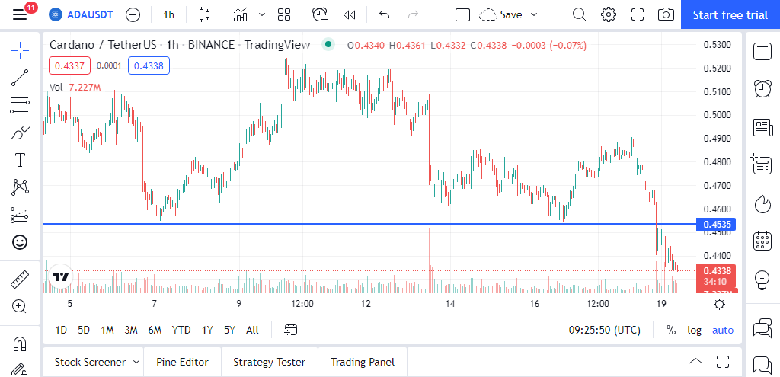The height and width of the screenshot is (377, 780).
Task: Click the Start free trial button
Action: [x=730, y=15]
